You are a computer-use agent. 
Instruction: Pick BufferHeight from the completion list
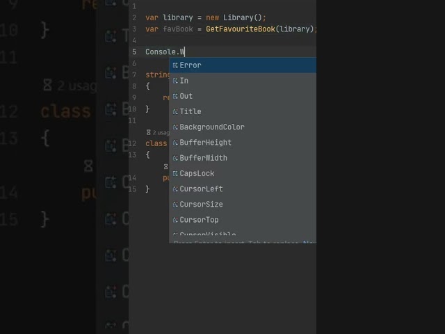click(x=243, y=143)
